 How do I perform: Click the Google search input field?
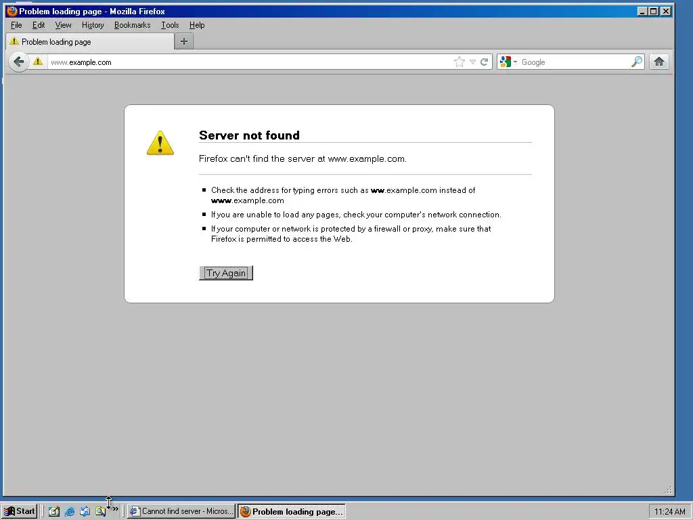point(575,62)
